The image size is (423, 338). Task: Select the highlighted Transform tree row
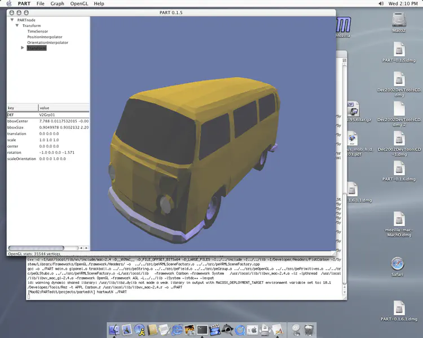click(x=37, y=48)
